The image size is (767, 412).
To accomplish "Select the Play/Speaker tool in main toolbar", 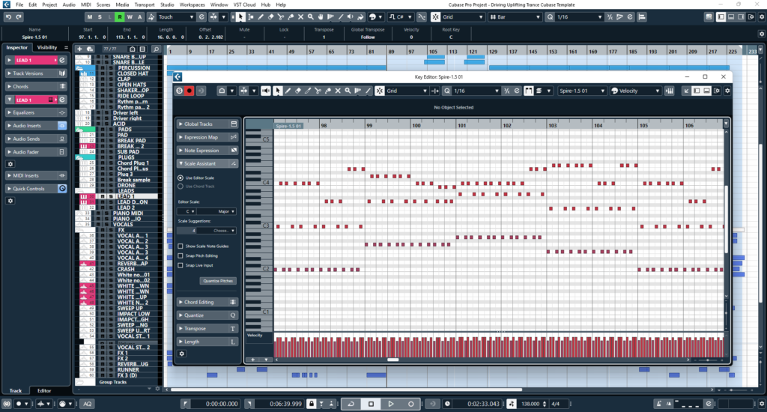I will 351,16.
